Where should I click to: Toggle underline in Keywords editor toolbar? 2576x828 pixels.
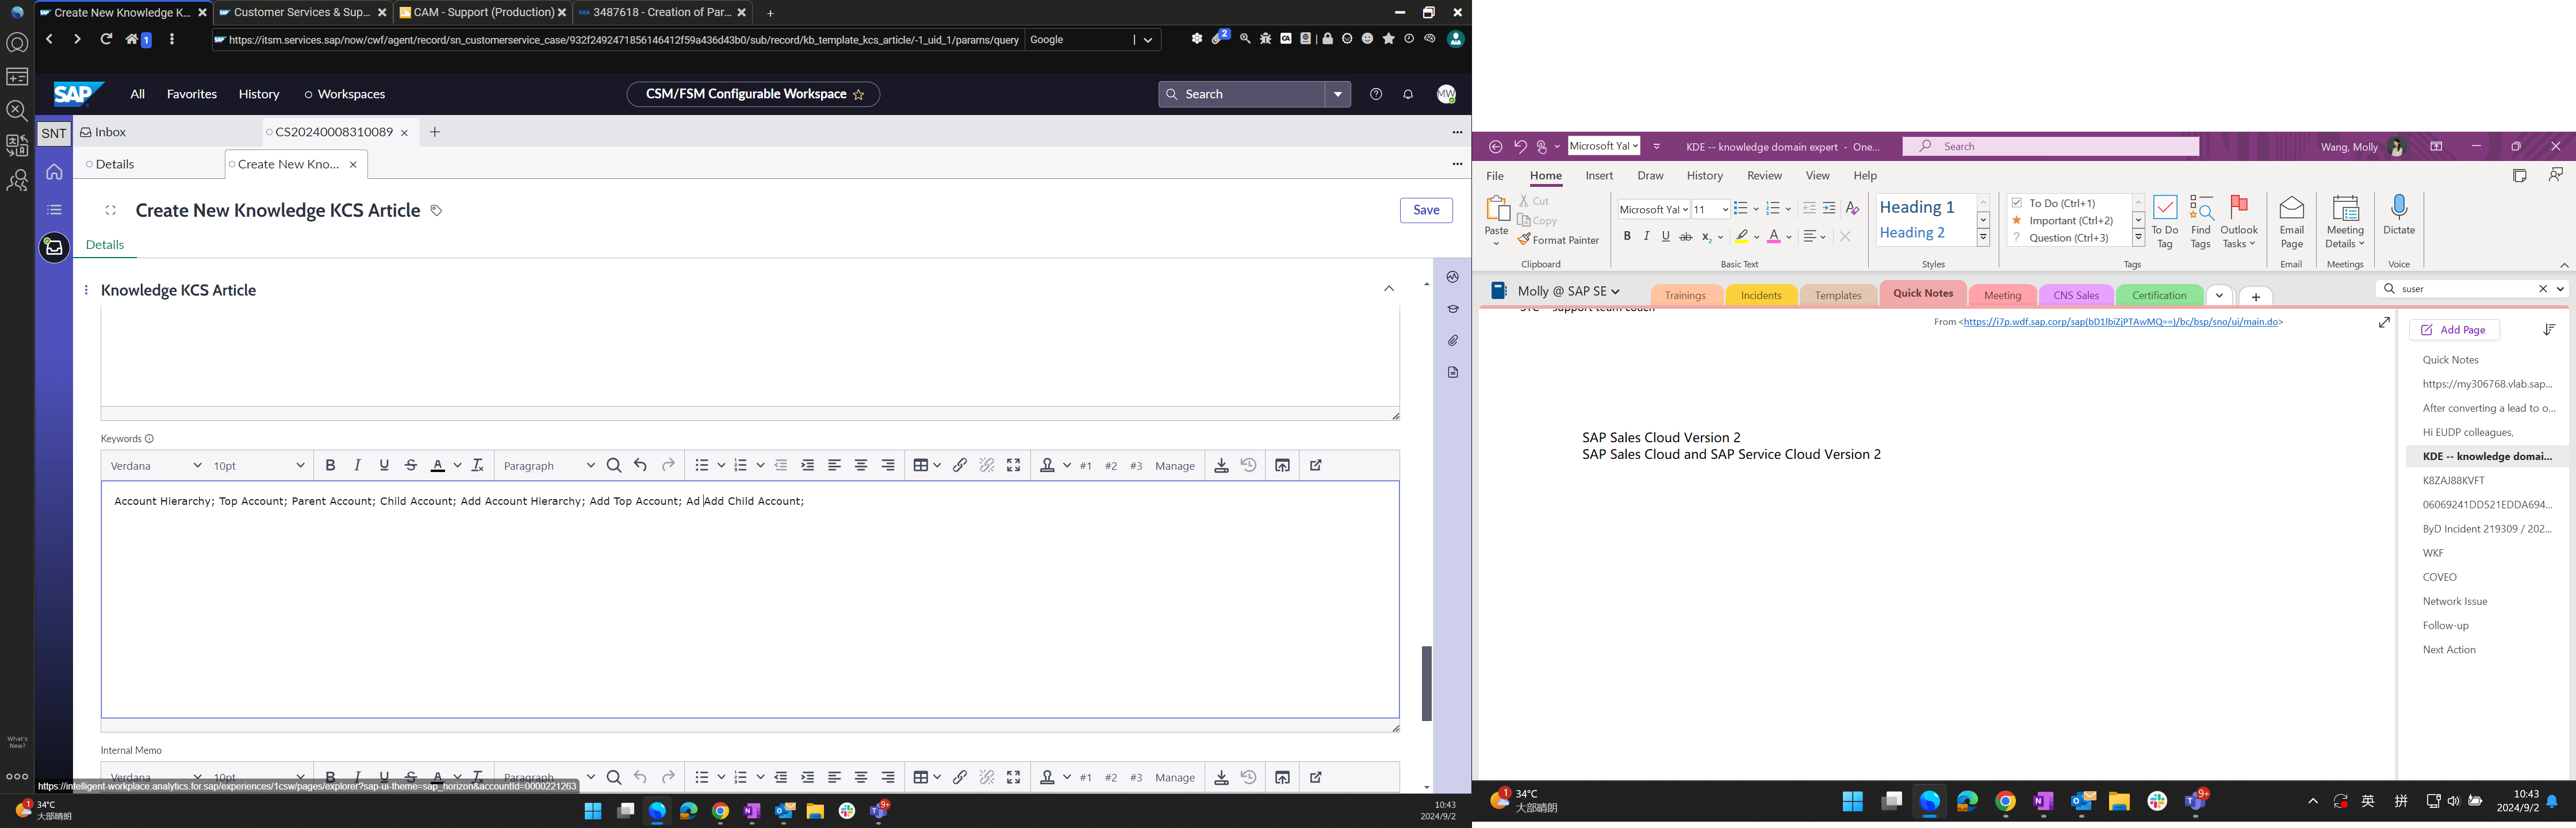click(x=384, y=465)
